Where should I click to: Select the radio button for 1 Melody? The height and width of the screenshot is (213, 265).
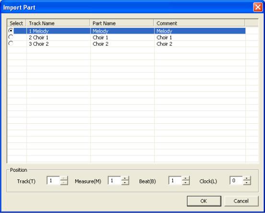(11, 31)
